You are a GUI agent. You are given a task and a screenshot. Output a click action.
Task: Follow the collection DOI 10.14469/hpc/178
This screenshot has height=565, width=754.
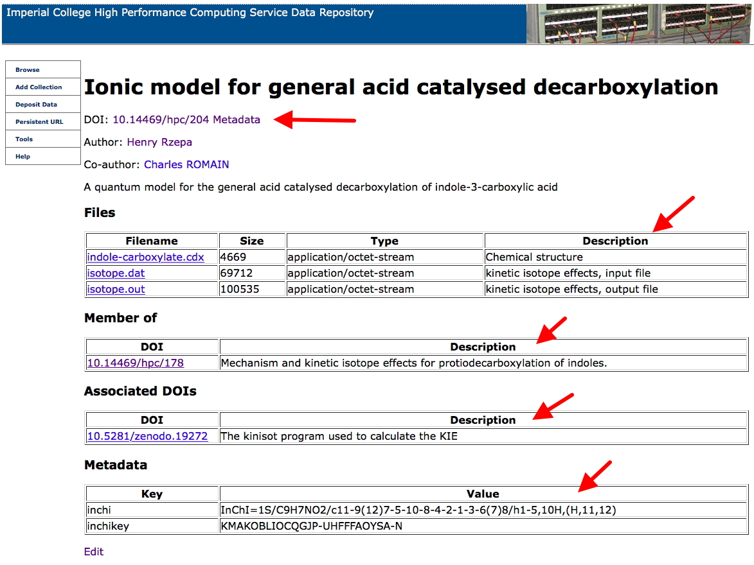(135, 363)
